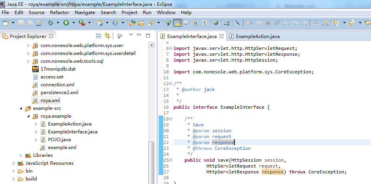This screenshot has width=371, height=184.
Task: Collapse All in Project Explorer
Action: [x=99, y=36]
